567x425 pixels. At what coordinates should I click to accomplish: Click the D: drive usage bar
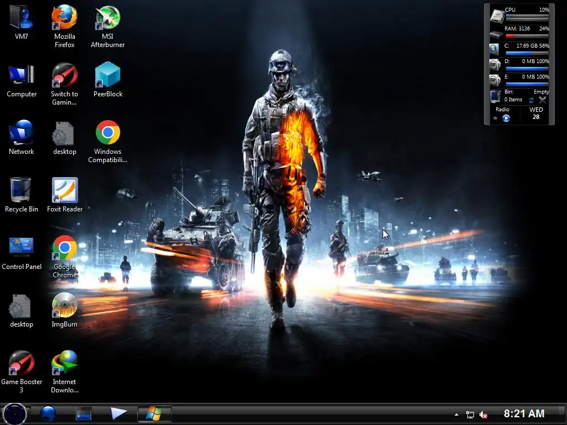click(x=527, y=68)
